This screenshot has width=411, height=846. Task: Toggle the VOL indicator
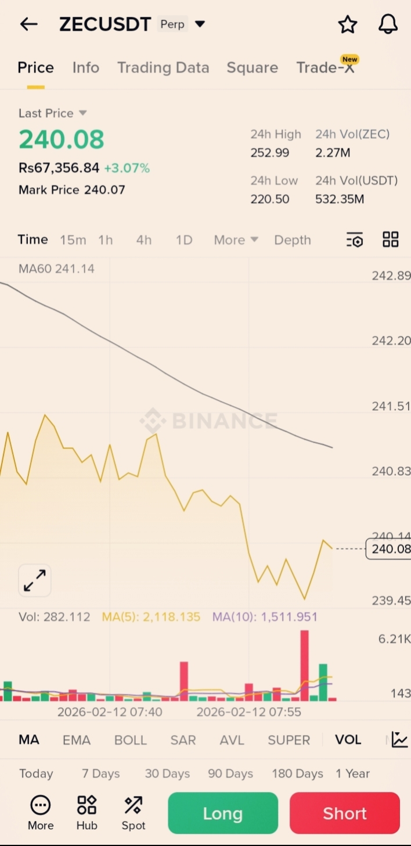tap(348, 740)
